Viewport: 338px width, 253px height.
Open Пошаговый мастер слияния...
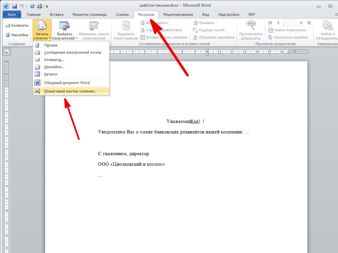pos(71,91)
